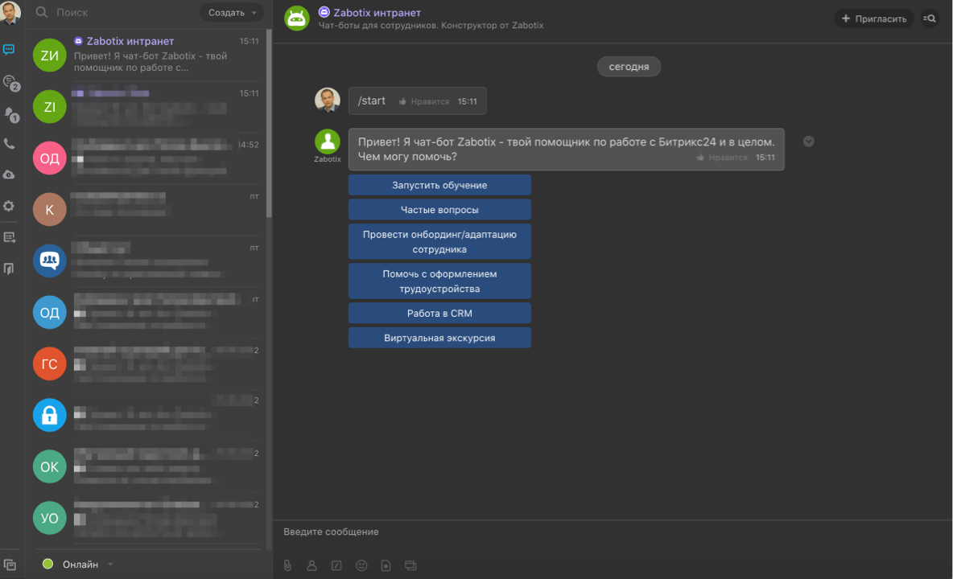This screenshot has width=953, height=579.
Task: Click the paperclip attach file icon
Action: point(287,565)
